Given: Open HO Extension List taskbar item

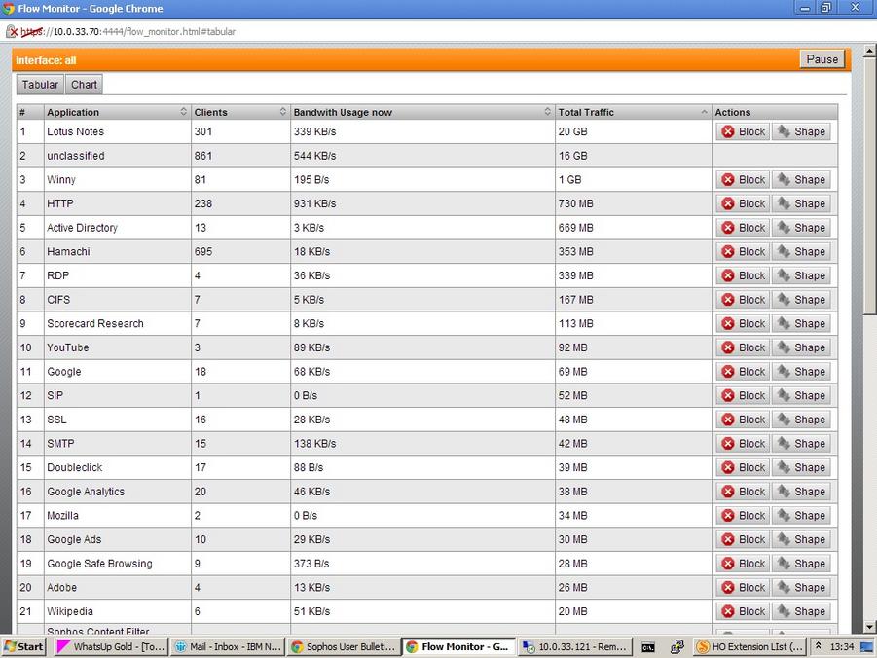Looking at the screenshot, I should pyautogui.click(x=750, y=647).
